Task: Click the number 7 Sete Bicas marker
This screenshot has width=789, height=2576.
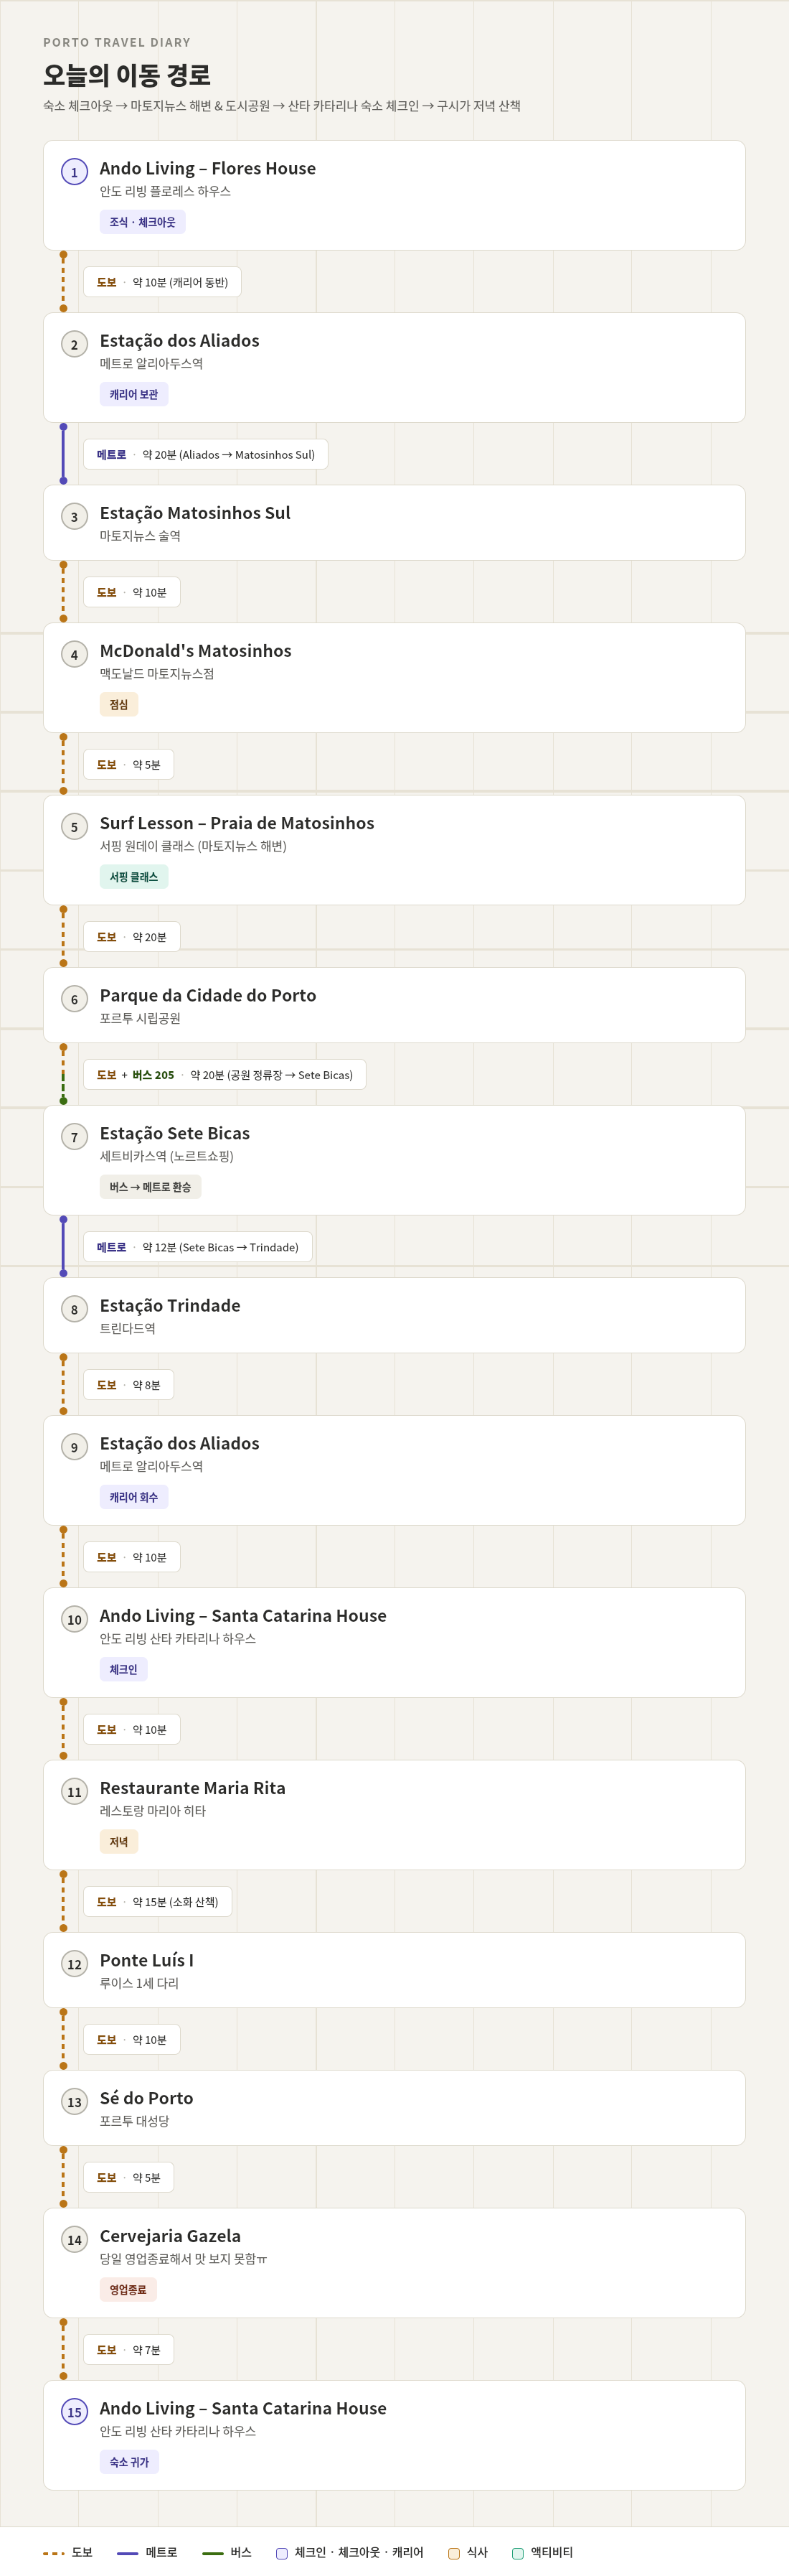Action: [74, 1137]
